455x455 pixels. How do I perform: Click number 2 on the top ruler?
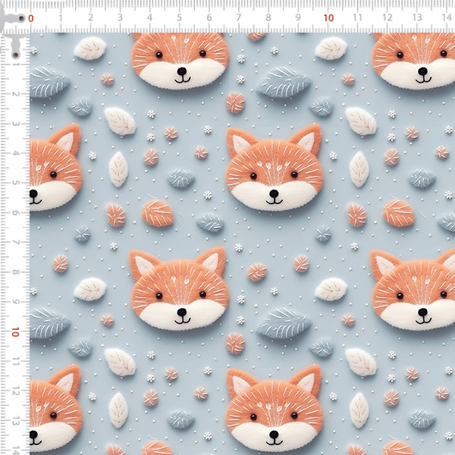point(90,18)
